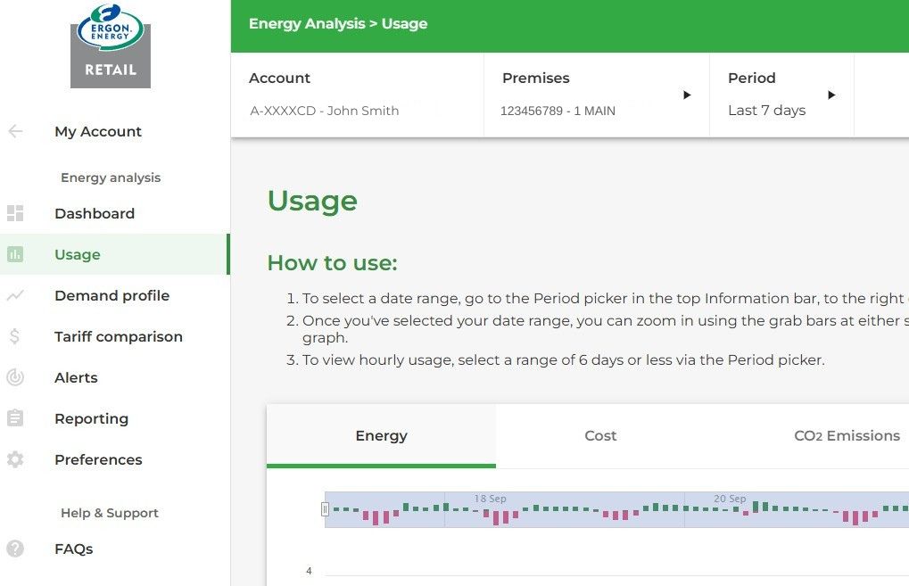This screenshot has height=586, width=909.
Task: Click the Energy analysis heading
Action: 110,177
